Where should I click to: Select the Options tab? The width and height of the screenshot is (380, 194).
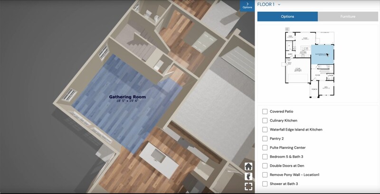click(287, 17)
